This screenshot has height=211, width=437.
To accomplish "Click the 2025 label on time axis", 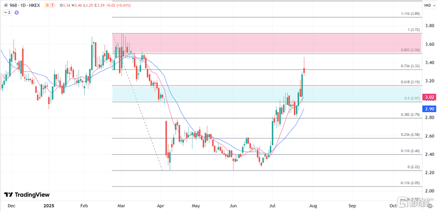I will (49, 206).
